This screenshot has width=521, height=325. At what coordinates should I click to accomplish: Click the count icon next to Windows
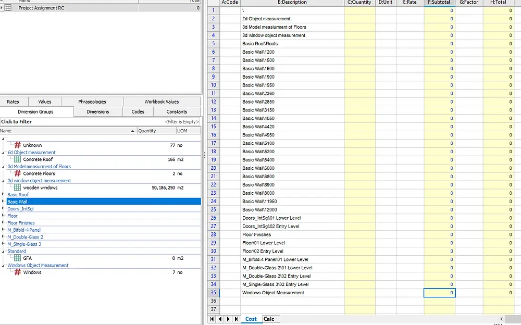(18, 272)
